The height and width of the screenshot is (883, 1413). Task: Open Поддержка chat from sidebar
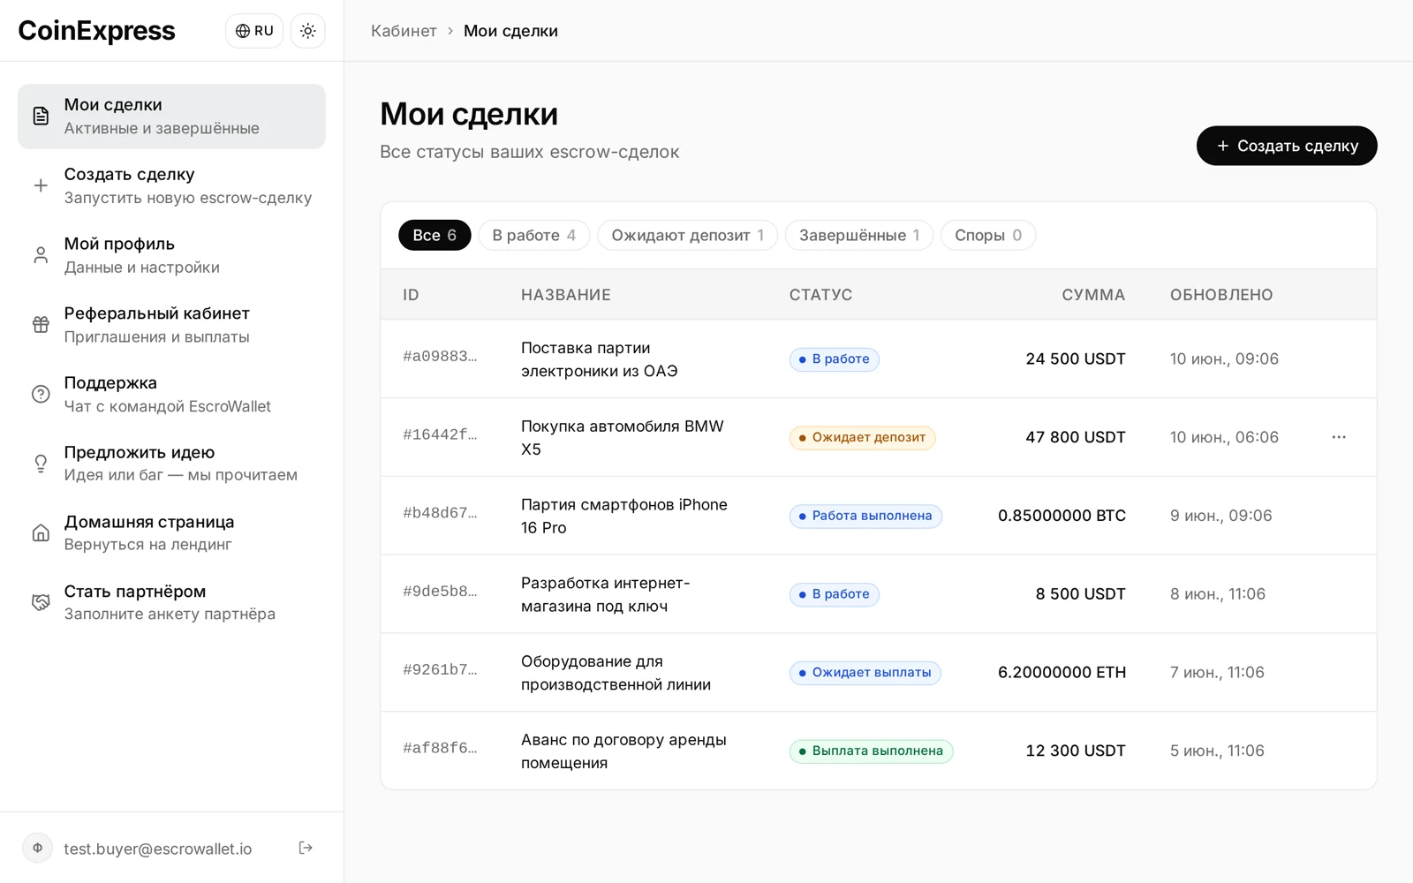171,394
